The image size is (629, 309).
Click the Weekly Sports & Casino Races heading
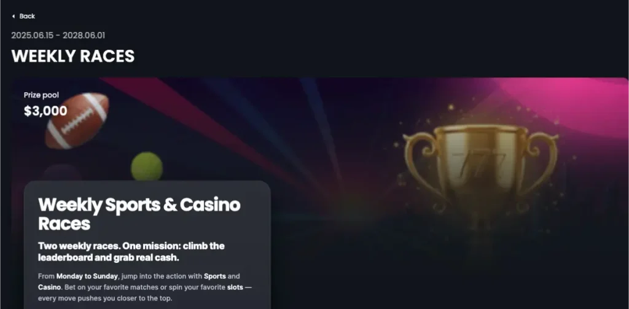click(x=139, y=214)
